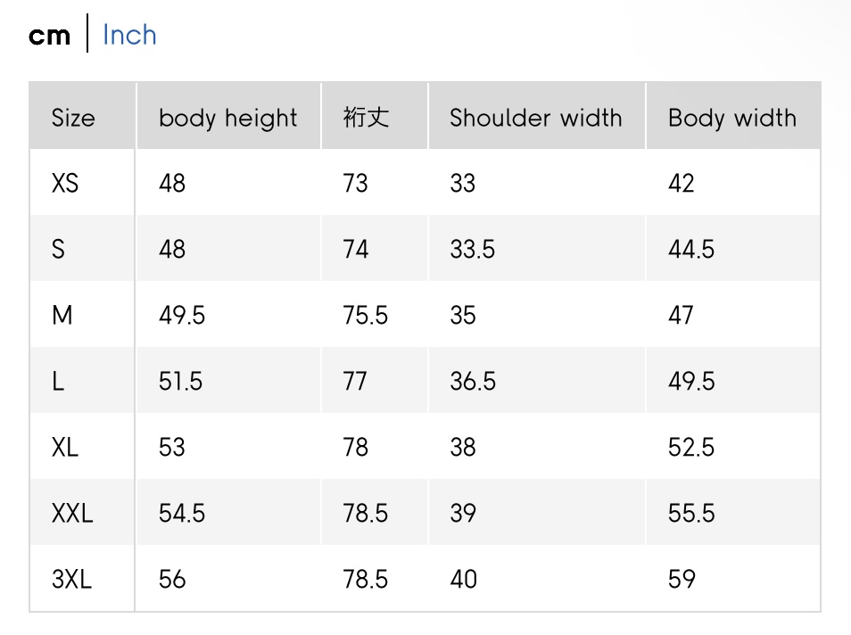Viewport: 851px width, 635px height.
Task: Click the 裄丈 column header
Action: pos(366,118)
